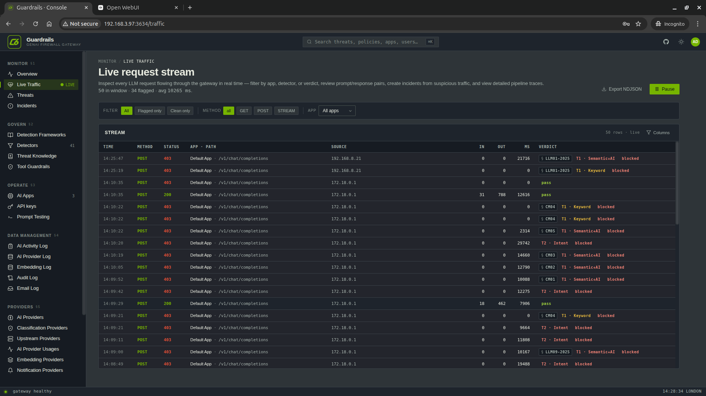706x396 pixels.
Task: Click the AI Apps chip icon
Action: 11,196
